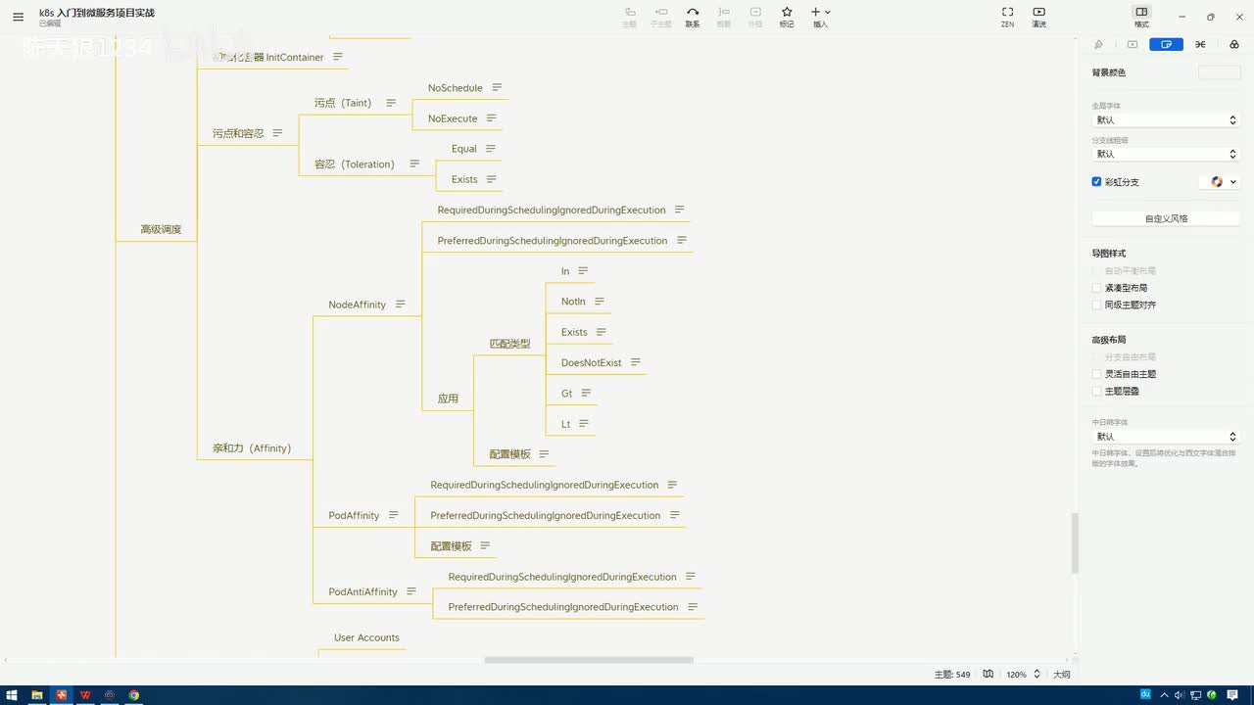This screenshot has width=1254, height=705.
Task: Switch to 大纲 outline view
Action: pyautogui.click(x=1061, y=675)
